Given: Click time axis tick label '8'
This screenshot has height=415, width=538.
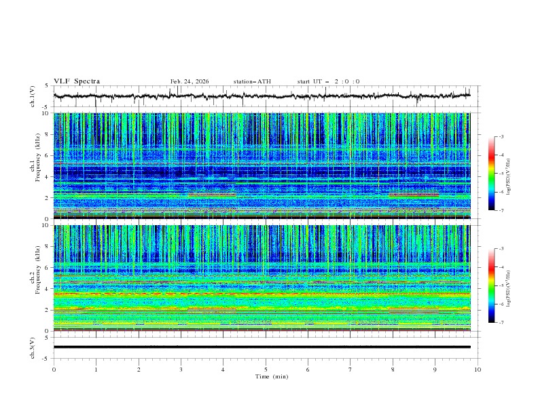Looking at the screenshot, I should point(393,370).
